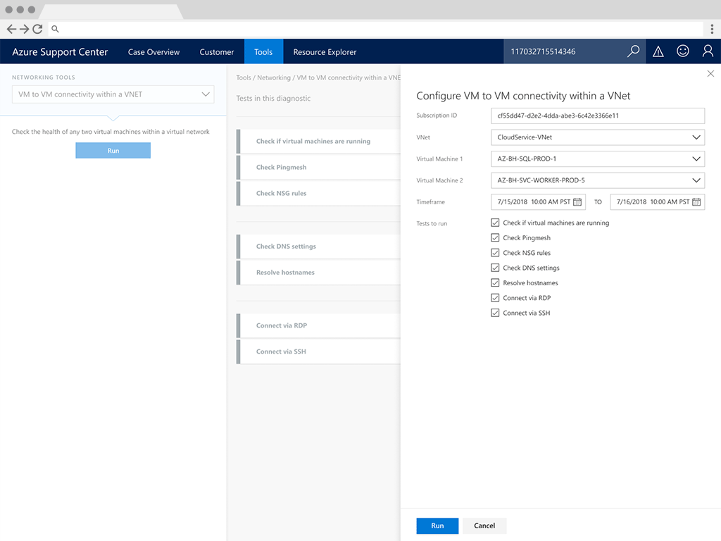Switch to the Case Overview tab

[x=153, y=52]
